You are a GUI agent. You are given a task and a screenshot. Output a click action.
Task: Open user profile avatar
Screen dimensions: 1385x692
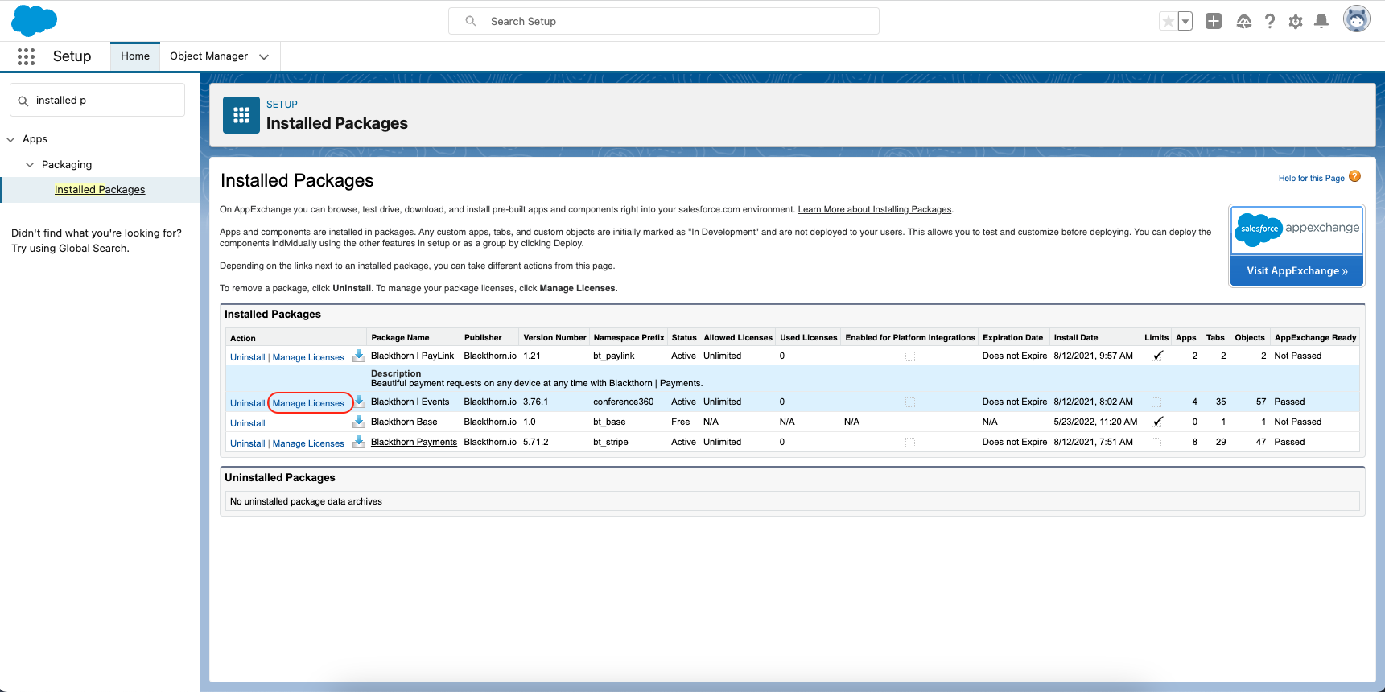1357,19
